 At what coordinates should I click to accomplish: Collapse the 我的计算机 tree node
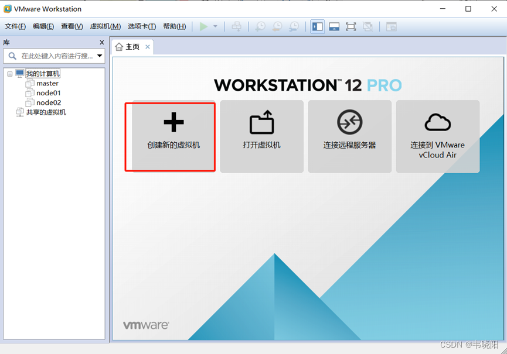(x=10, y=74)
